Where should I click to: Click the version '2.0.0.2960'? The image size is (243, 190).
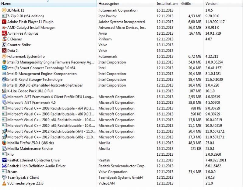213,154
